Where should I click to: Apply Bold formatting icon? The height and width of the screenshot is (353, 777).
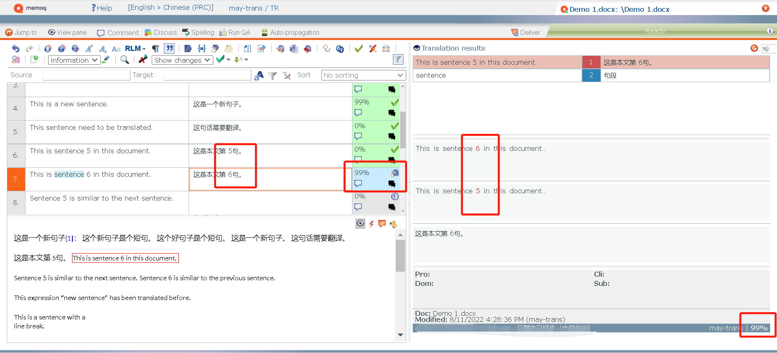pyautogui.click(x=48, y=49)
